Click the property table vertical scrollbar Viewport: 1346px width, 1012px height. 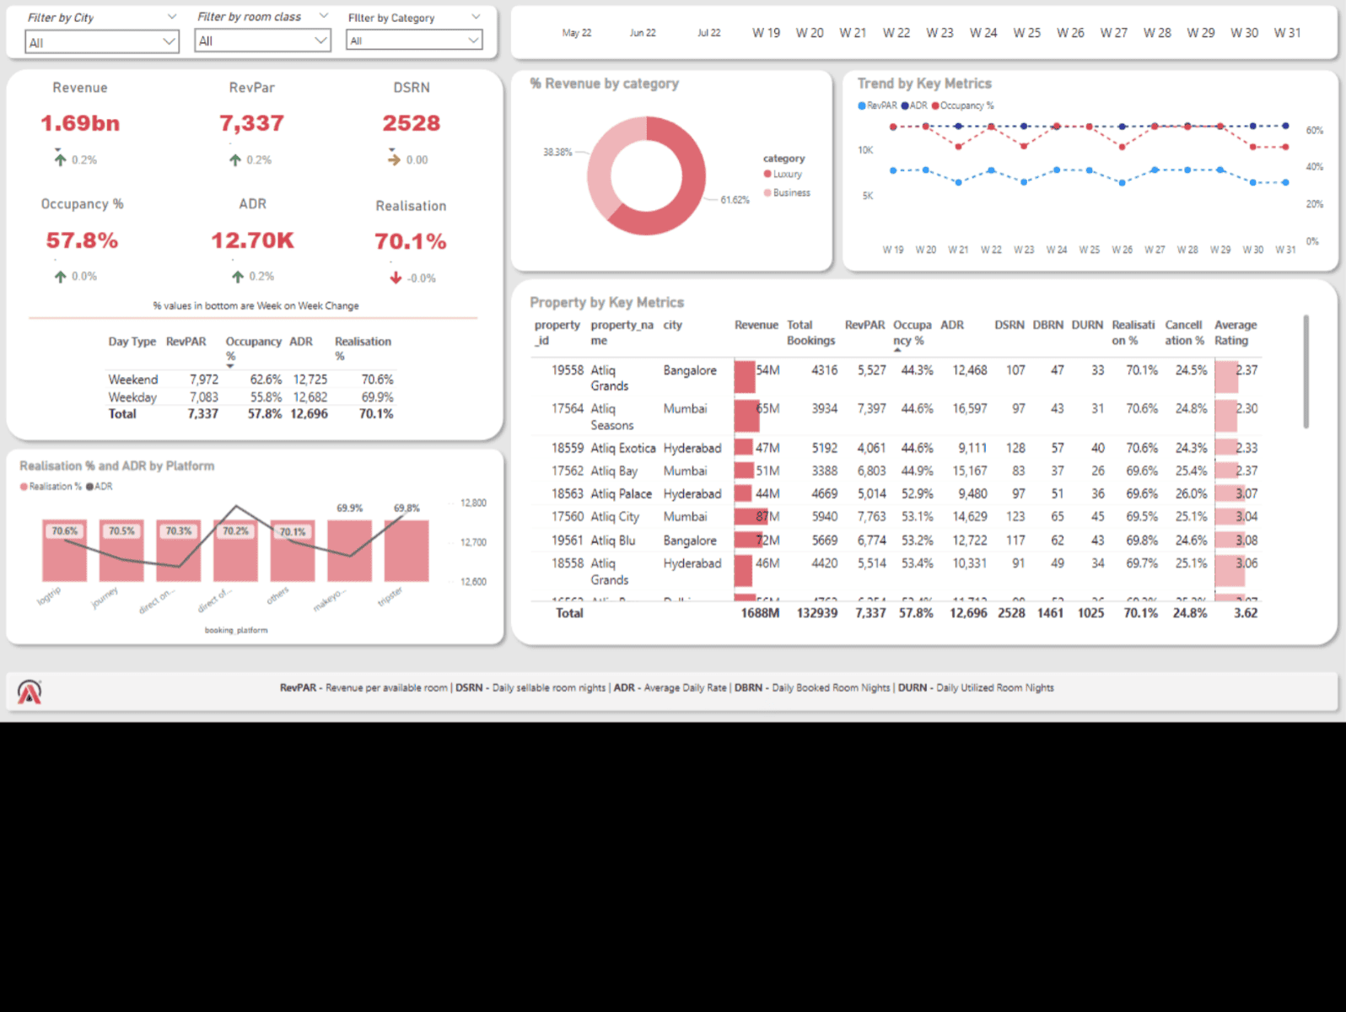pos(1306,371)
